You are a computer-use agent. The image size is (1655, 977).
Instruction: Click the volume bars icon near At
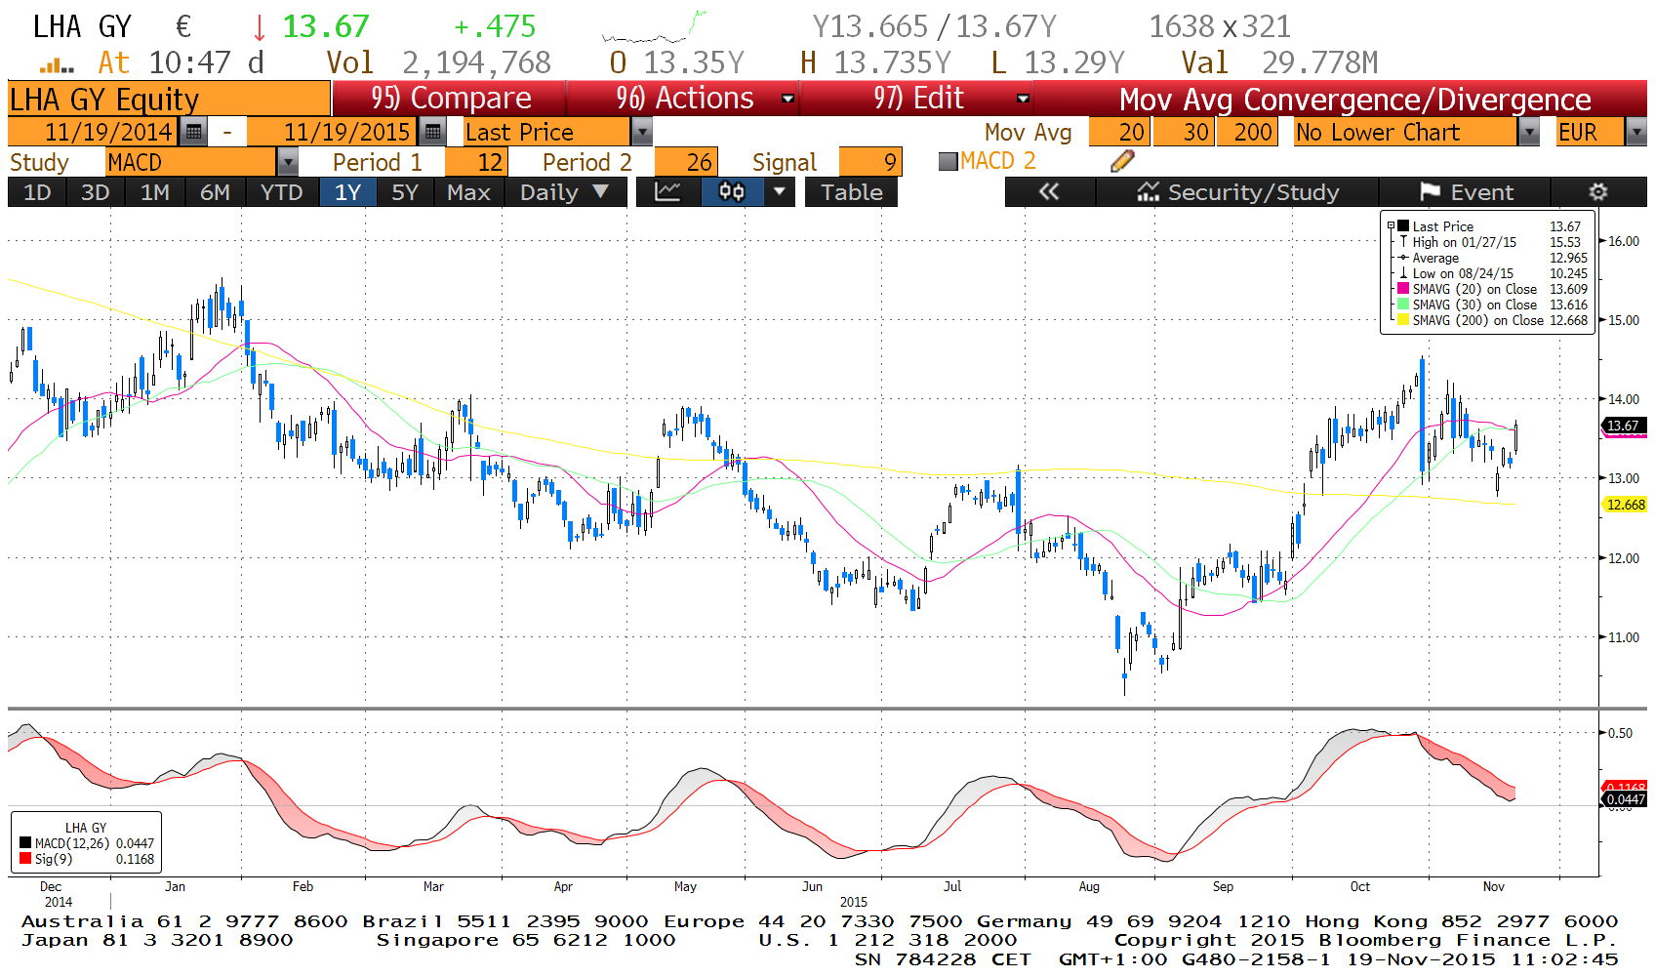pos(57,65)
